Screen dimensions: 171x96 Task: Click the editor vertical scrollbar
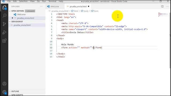[170, 40]
